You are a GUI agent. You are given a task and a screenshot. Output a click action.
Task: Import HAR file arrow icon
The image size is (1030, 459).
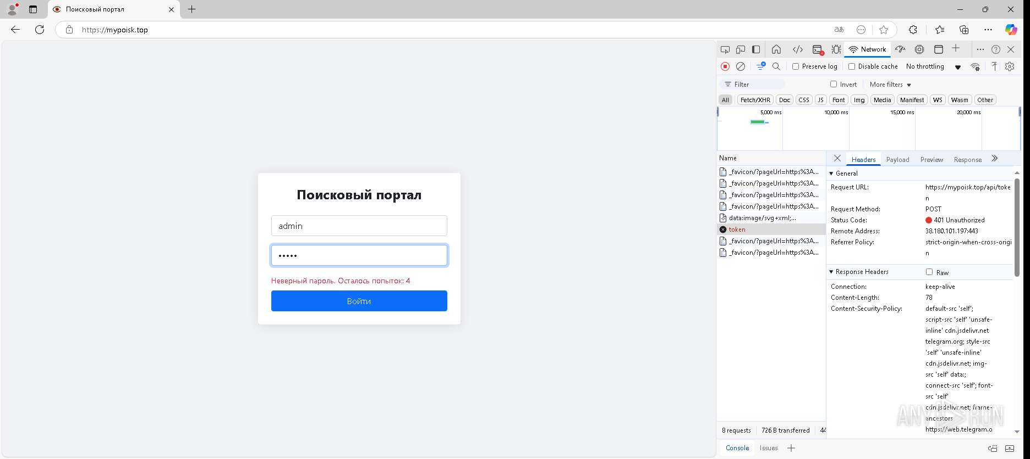pos(994,66)
